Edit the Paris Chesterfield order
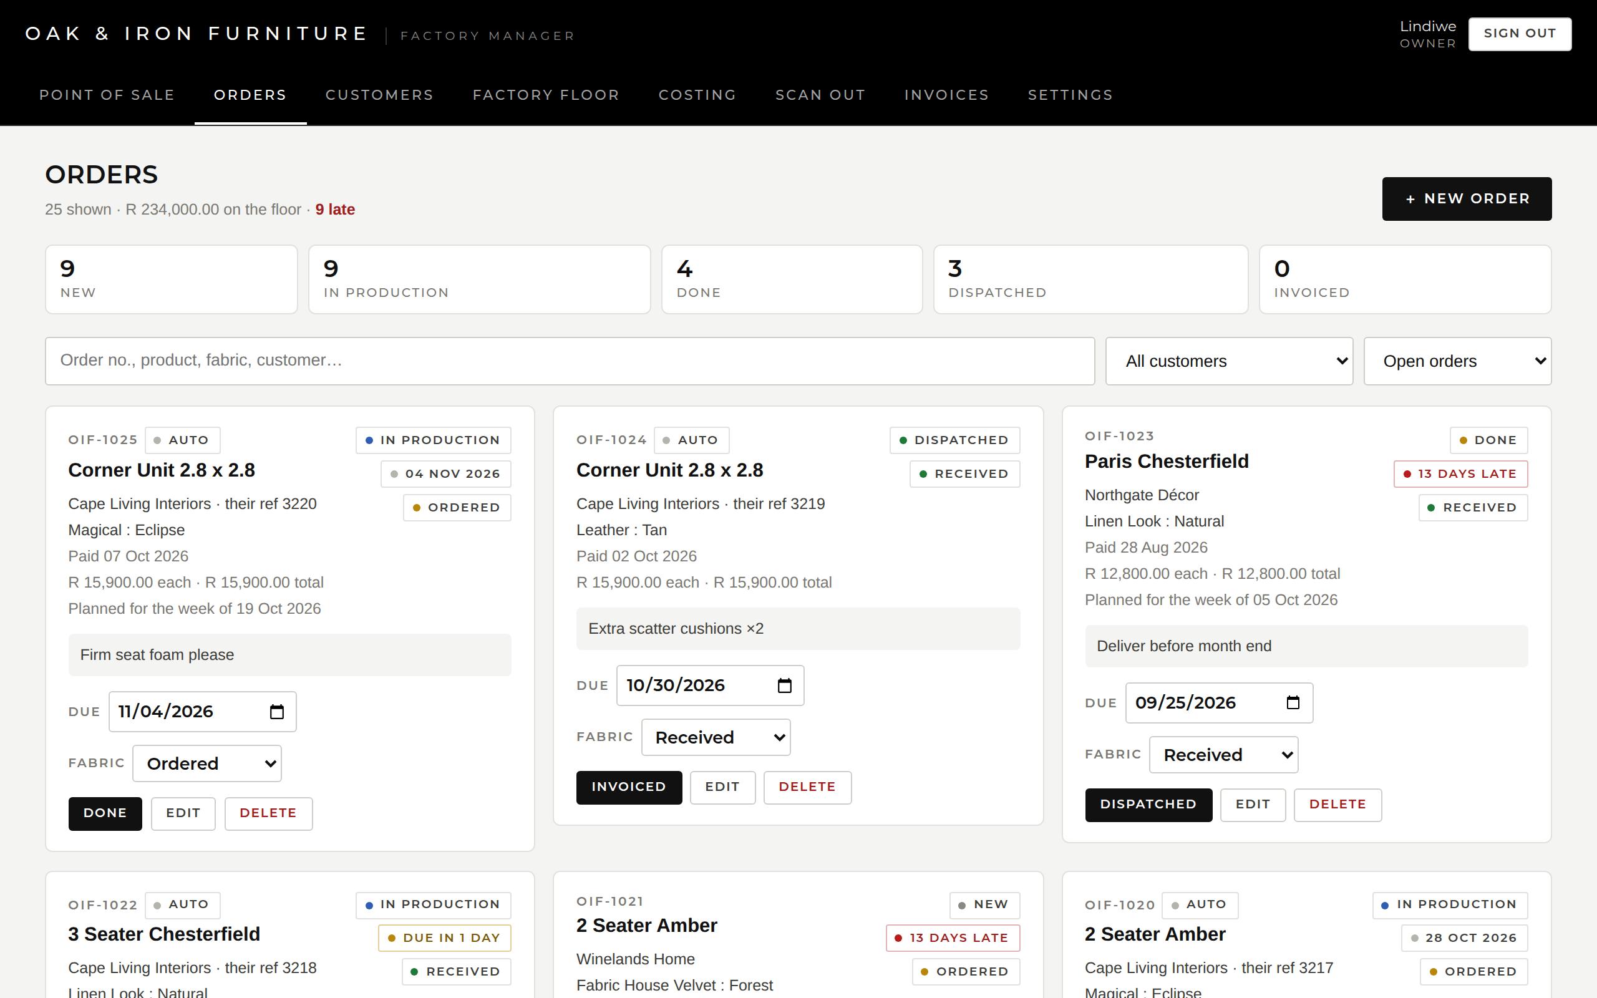The width and height of the screenshot is (1597, 998). (x=1253, y=805)
